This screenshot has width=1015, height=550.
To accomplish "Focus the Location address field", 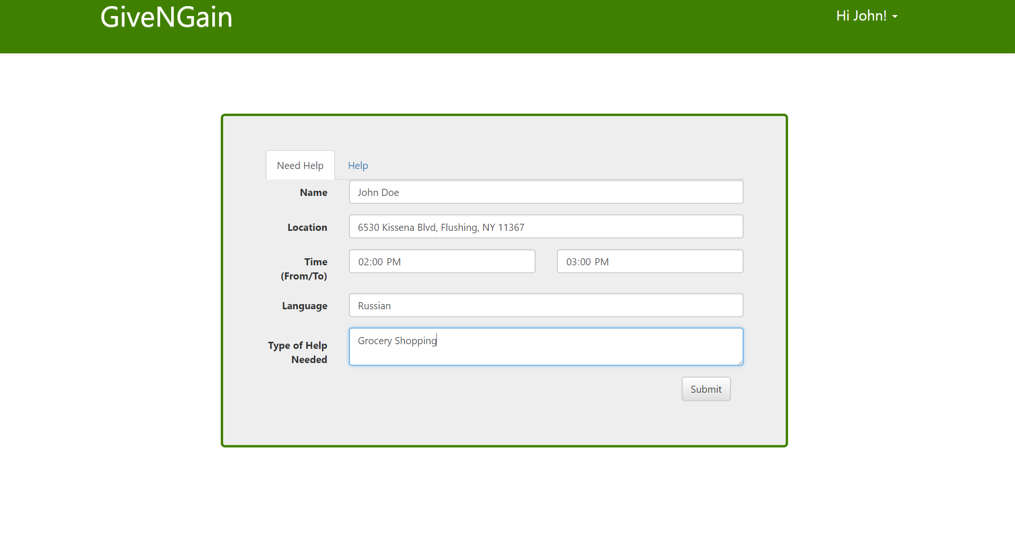I will pyautogui.click(x=546, y=227).
